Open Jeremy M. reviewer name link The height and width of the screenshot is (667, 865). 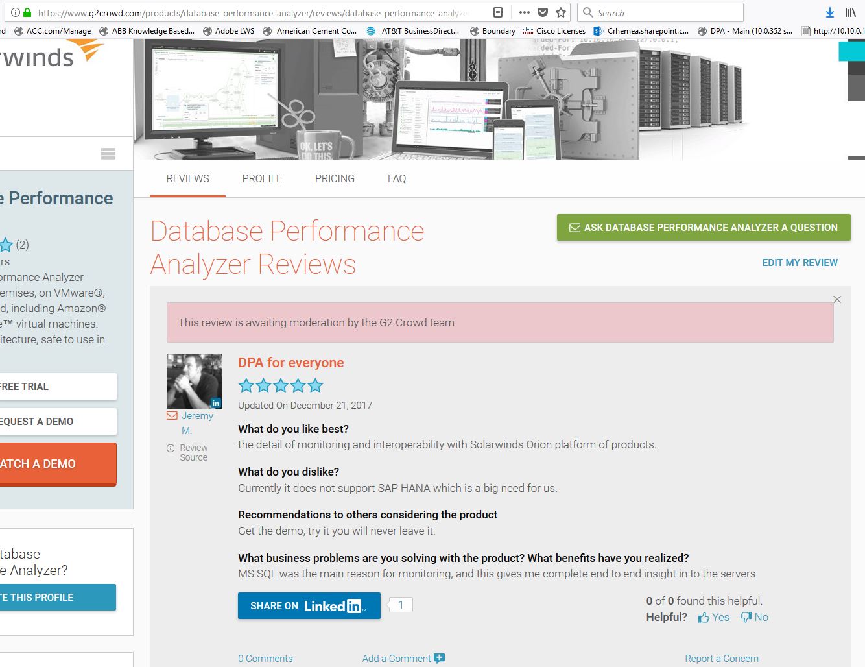click(x=197, y=423)
